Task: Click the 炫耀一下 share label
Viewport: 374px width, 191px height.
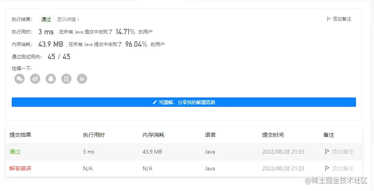Action: pyautogui.click(x=21, y=69)
